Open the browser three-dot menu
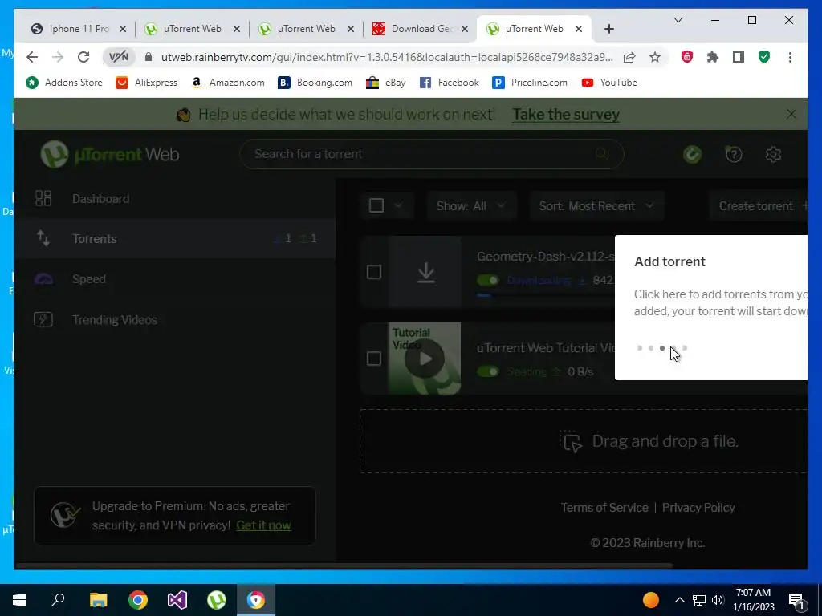 (x=790, y=57)
